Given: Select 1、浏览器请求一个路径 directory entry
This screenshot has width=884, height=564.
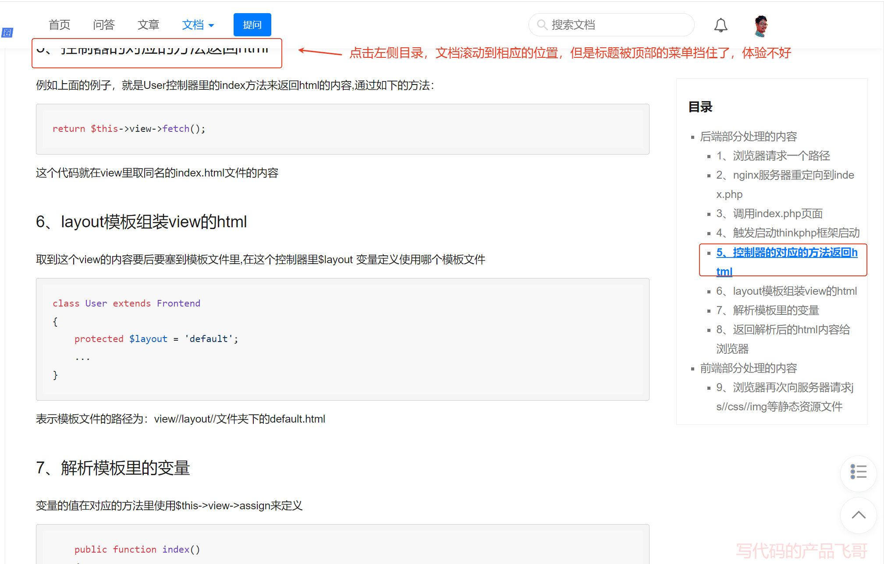Looking at the screenshot, I should (x=773, y=156).
